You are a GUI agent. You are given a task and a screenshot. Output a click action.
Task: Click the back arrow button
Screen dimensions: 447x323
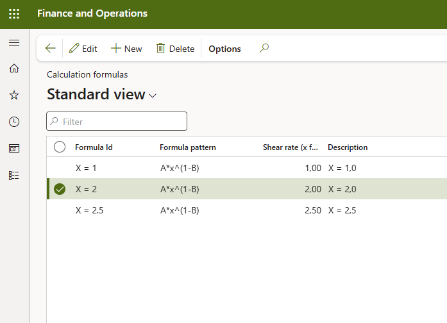[51, 49]
